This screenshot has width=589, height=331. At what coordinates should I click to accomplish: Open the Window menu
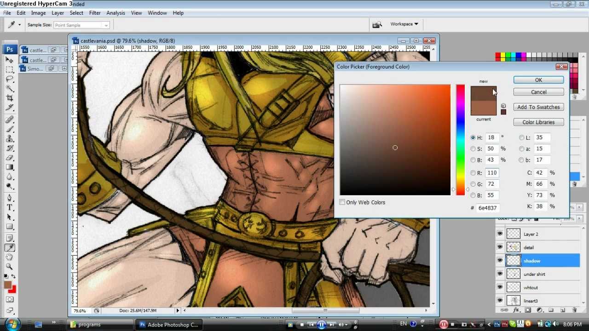tap(157, 13)
